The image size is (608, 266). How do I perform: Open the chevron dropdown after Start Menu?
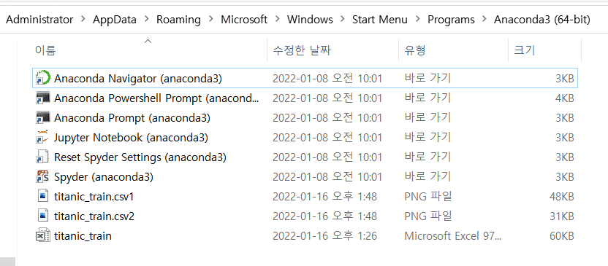tap(417, 20)
